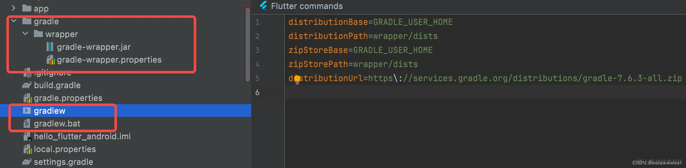686x168 pixels.
Task: Click the gradle-wrapper.jar archive icon
Action: pos(50,47)
